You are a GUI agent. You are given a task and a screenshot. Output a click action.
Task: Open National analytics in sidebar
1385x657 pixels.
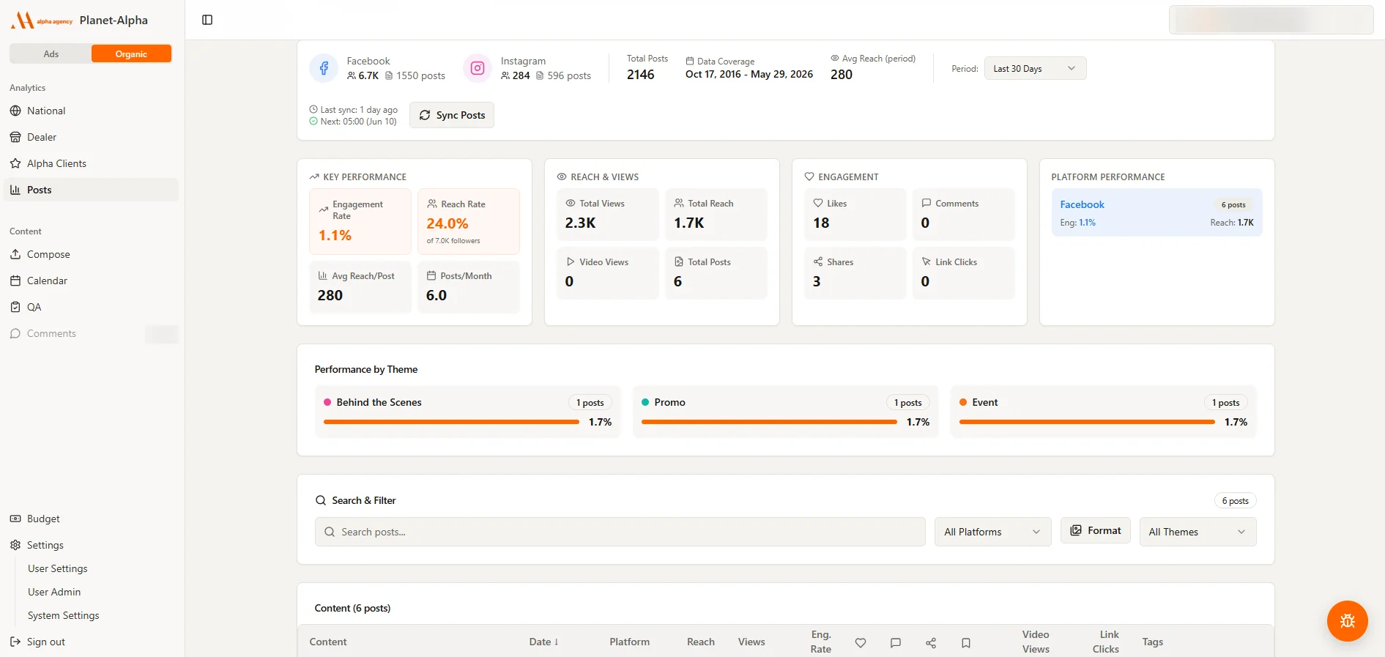tap(92, 111)
